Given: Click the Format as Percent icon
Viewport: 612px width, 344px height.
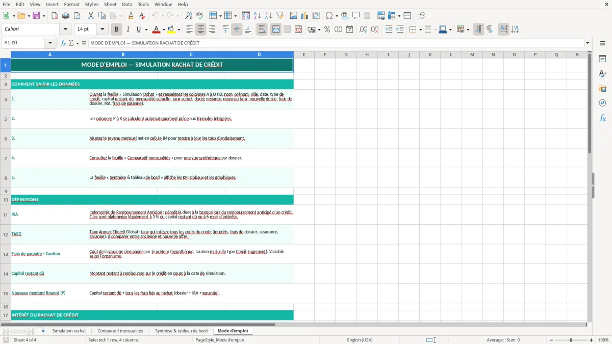Looking at the screenshot, I should pos(327,30).
